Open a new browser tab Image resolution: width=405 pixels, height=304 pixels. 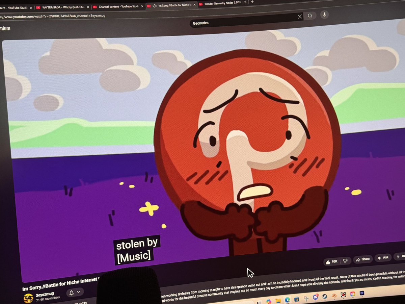252,2
